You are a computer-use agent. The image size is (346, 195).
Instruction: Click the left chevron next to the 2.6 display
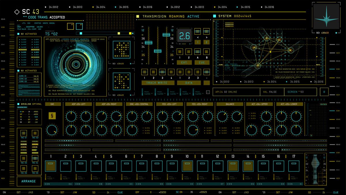pyautogui.click(x=198, y=37)
